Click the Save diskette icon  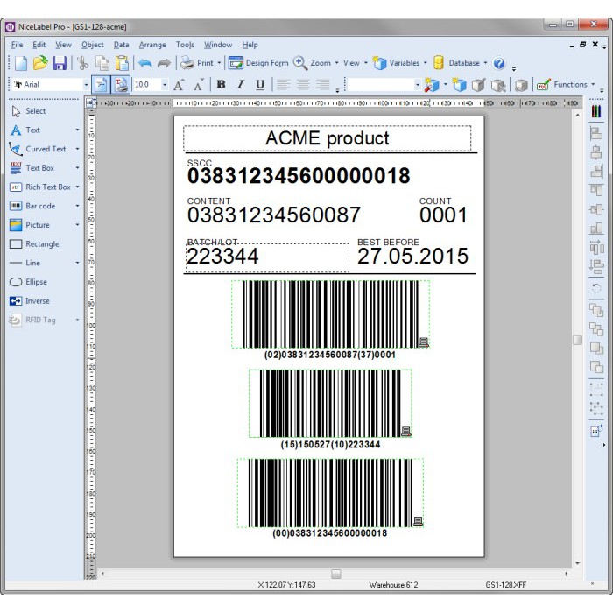pos(60,63)
